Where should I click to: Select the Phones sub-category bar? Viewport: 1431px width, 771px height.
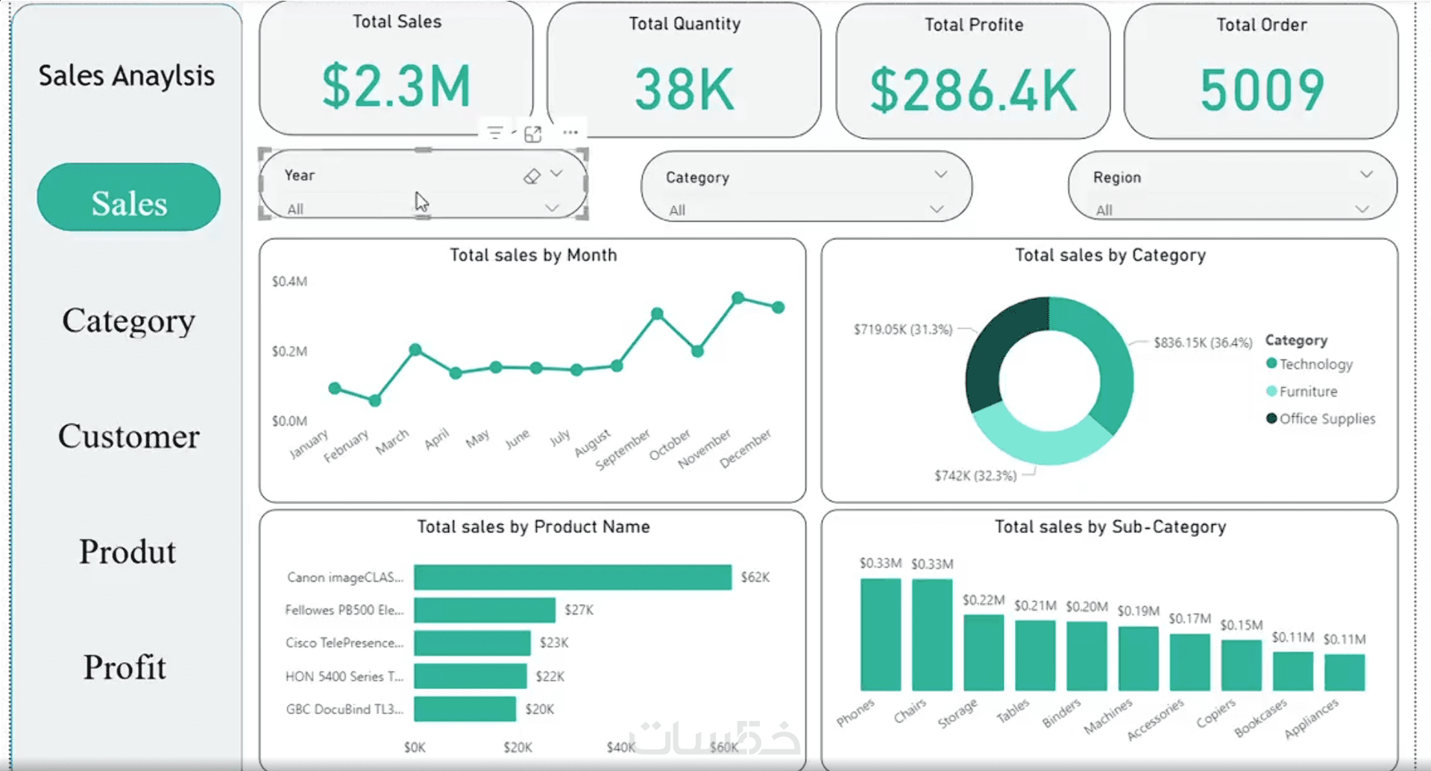click(x=881, y=635)
